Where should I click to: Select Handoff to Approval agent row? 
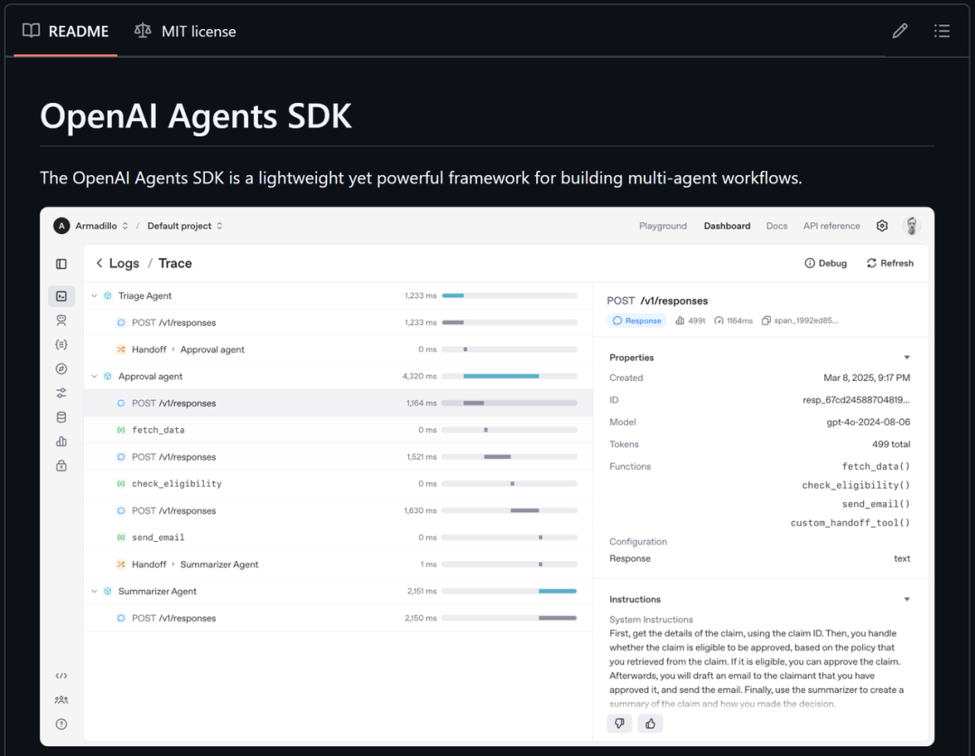(338, 350)
